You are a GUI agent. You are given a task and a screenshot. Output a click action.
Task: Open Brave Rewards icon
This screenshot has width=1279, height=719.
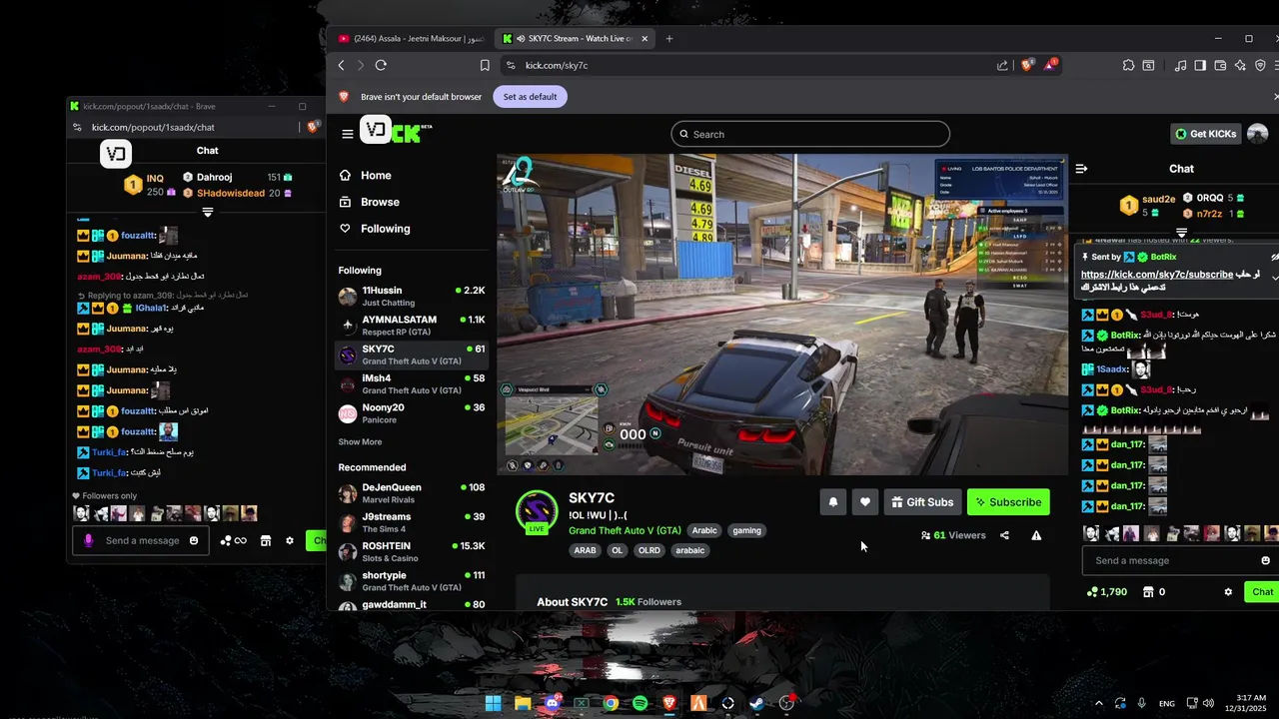pos(1050,65)
